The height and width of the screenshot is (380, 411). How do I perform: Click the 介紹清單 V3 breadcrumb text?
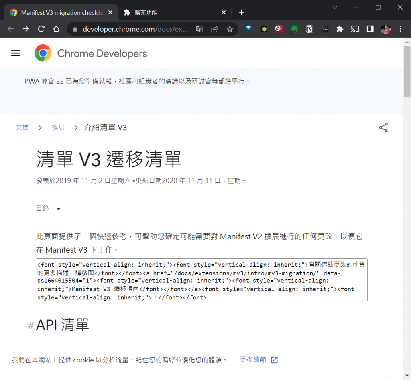click(106, 127)
